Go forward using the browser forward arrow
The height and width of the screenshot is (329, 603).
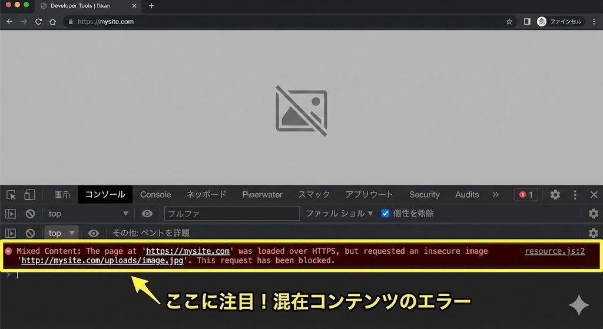(x=24, y=22)
